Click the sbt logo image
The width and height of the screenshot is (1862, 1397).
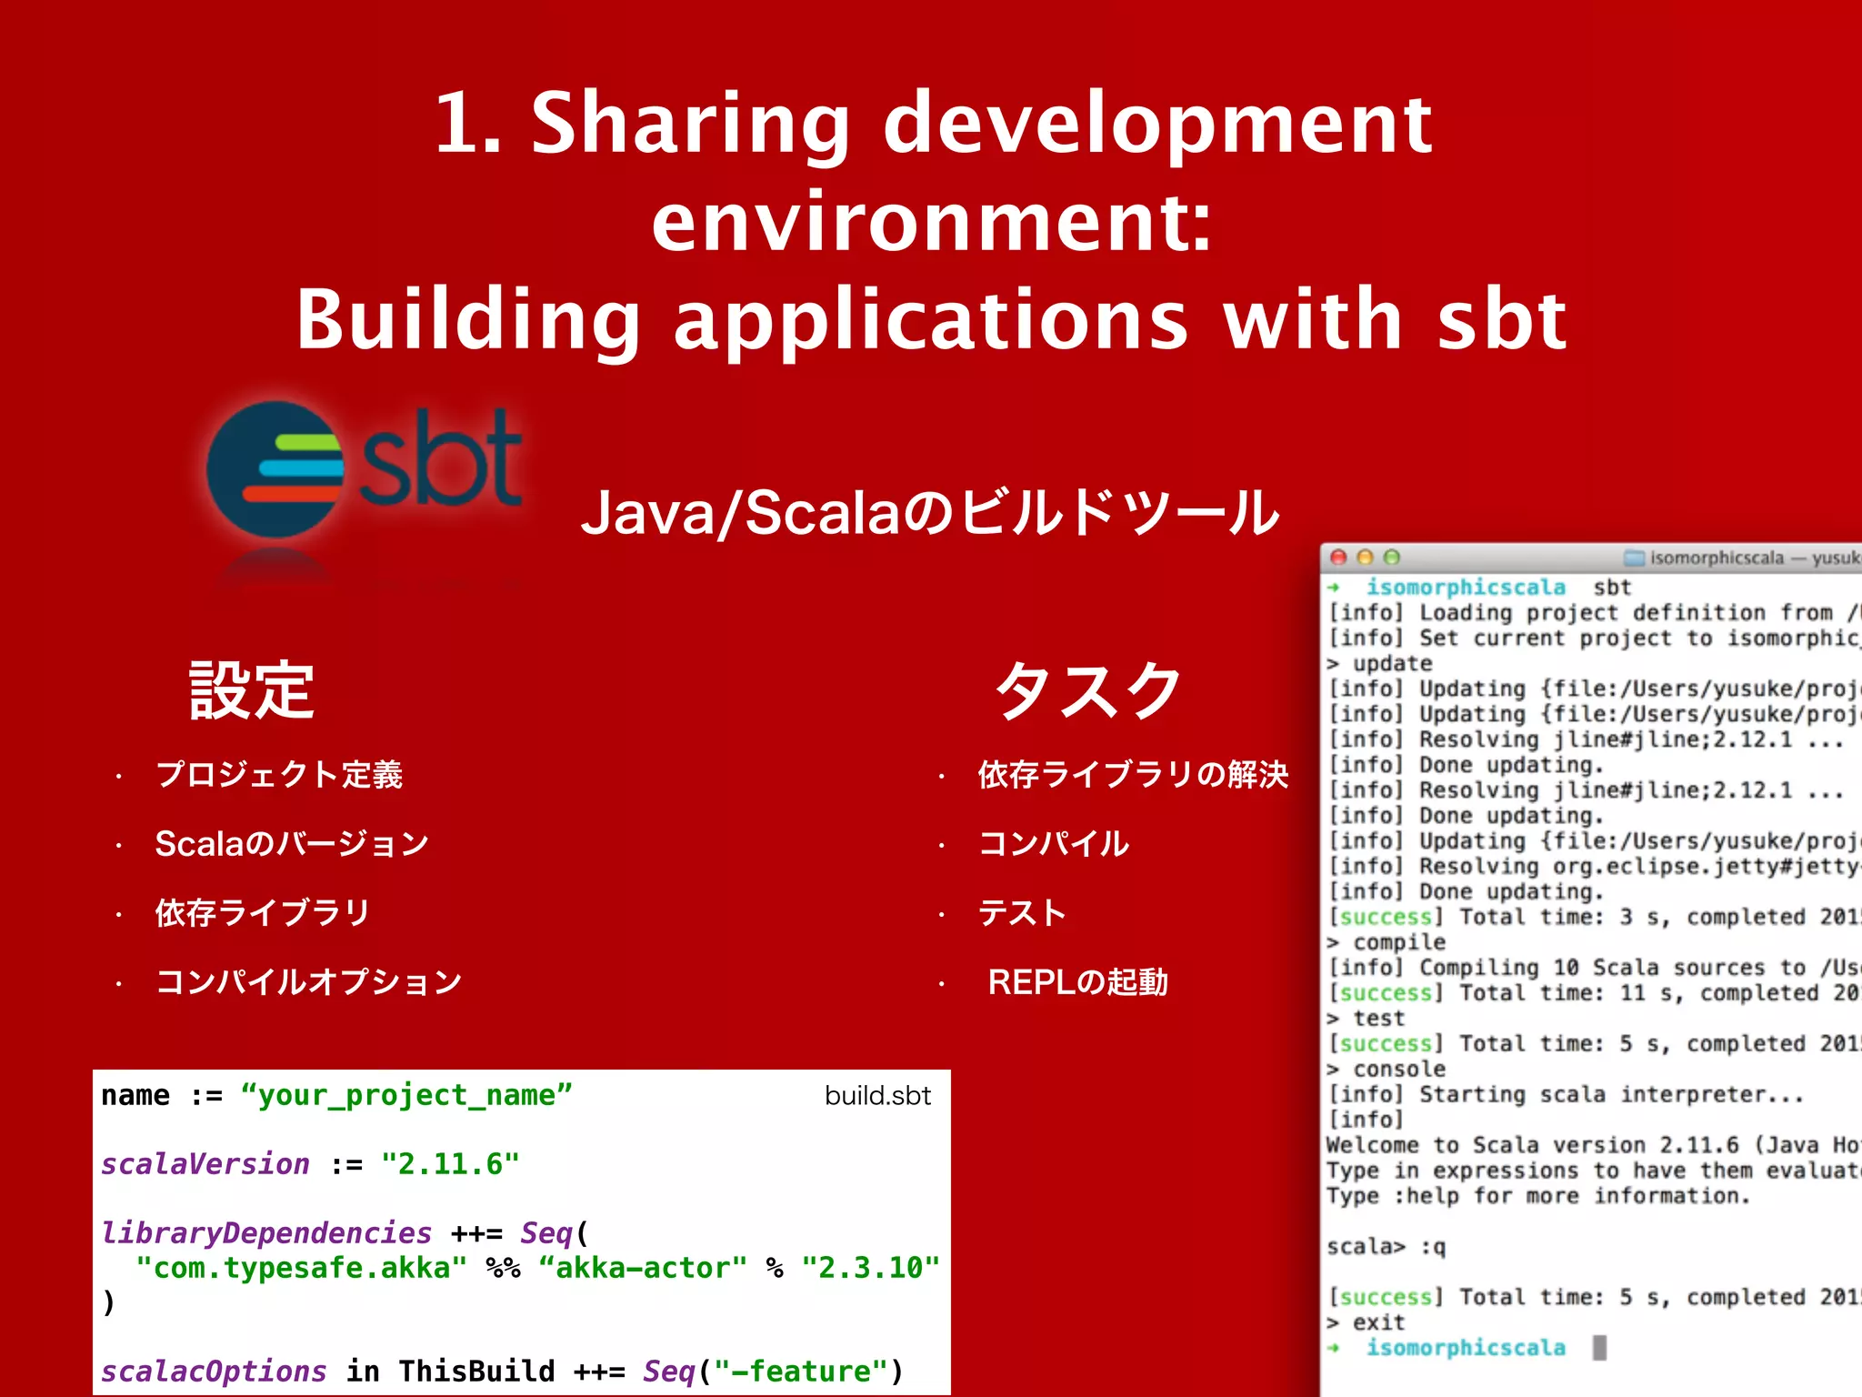[364, 470]
